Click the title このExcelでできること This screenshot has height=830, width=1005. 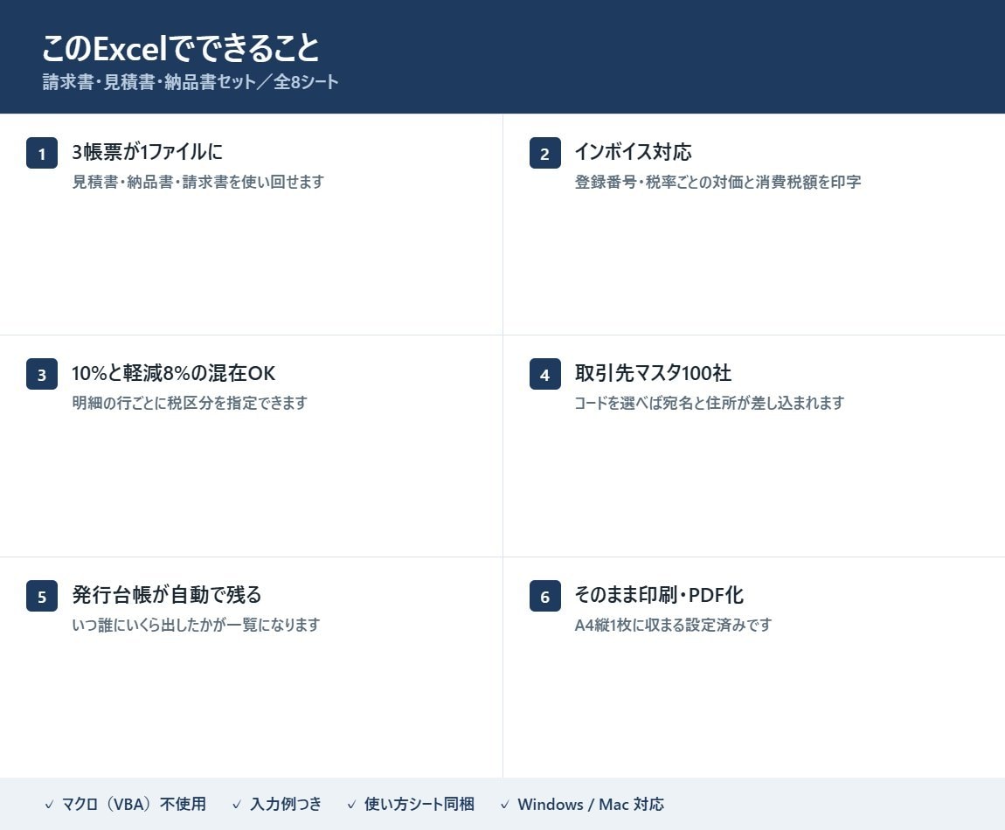(x=181, y=48)
